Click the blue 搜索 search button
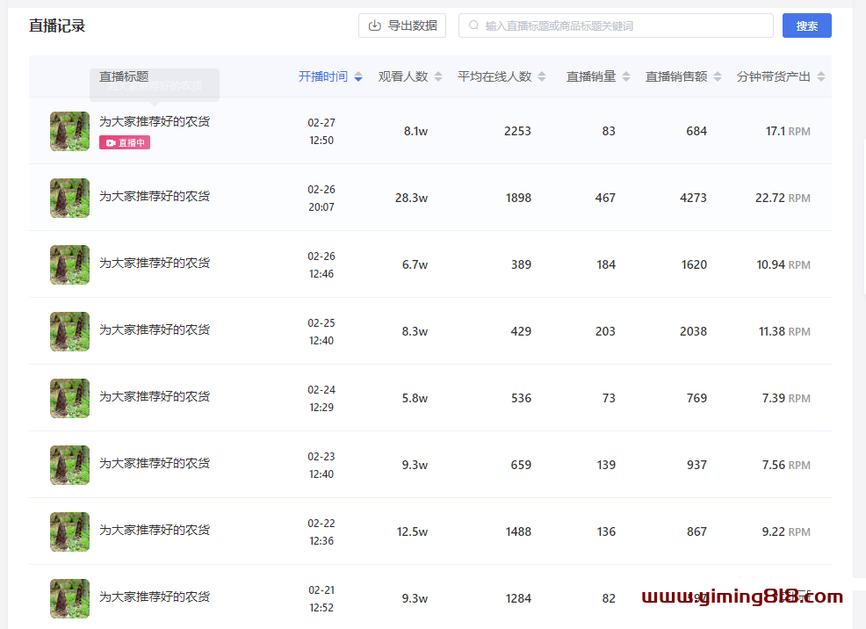 pyautogui.click(x=806, y=25)
